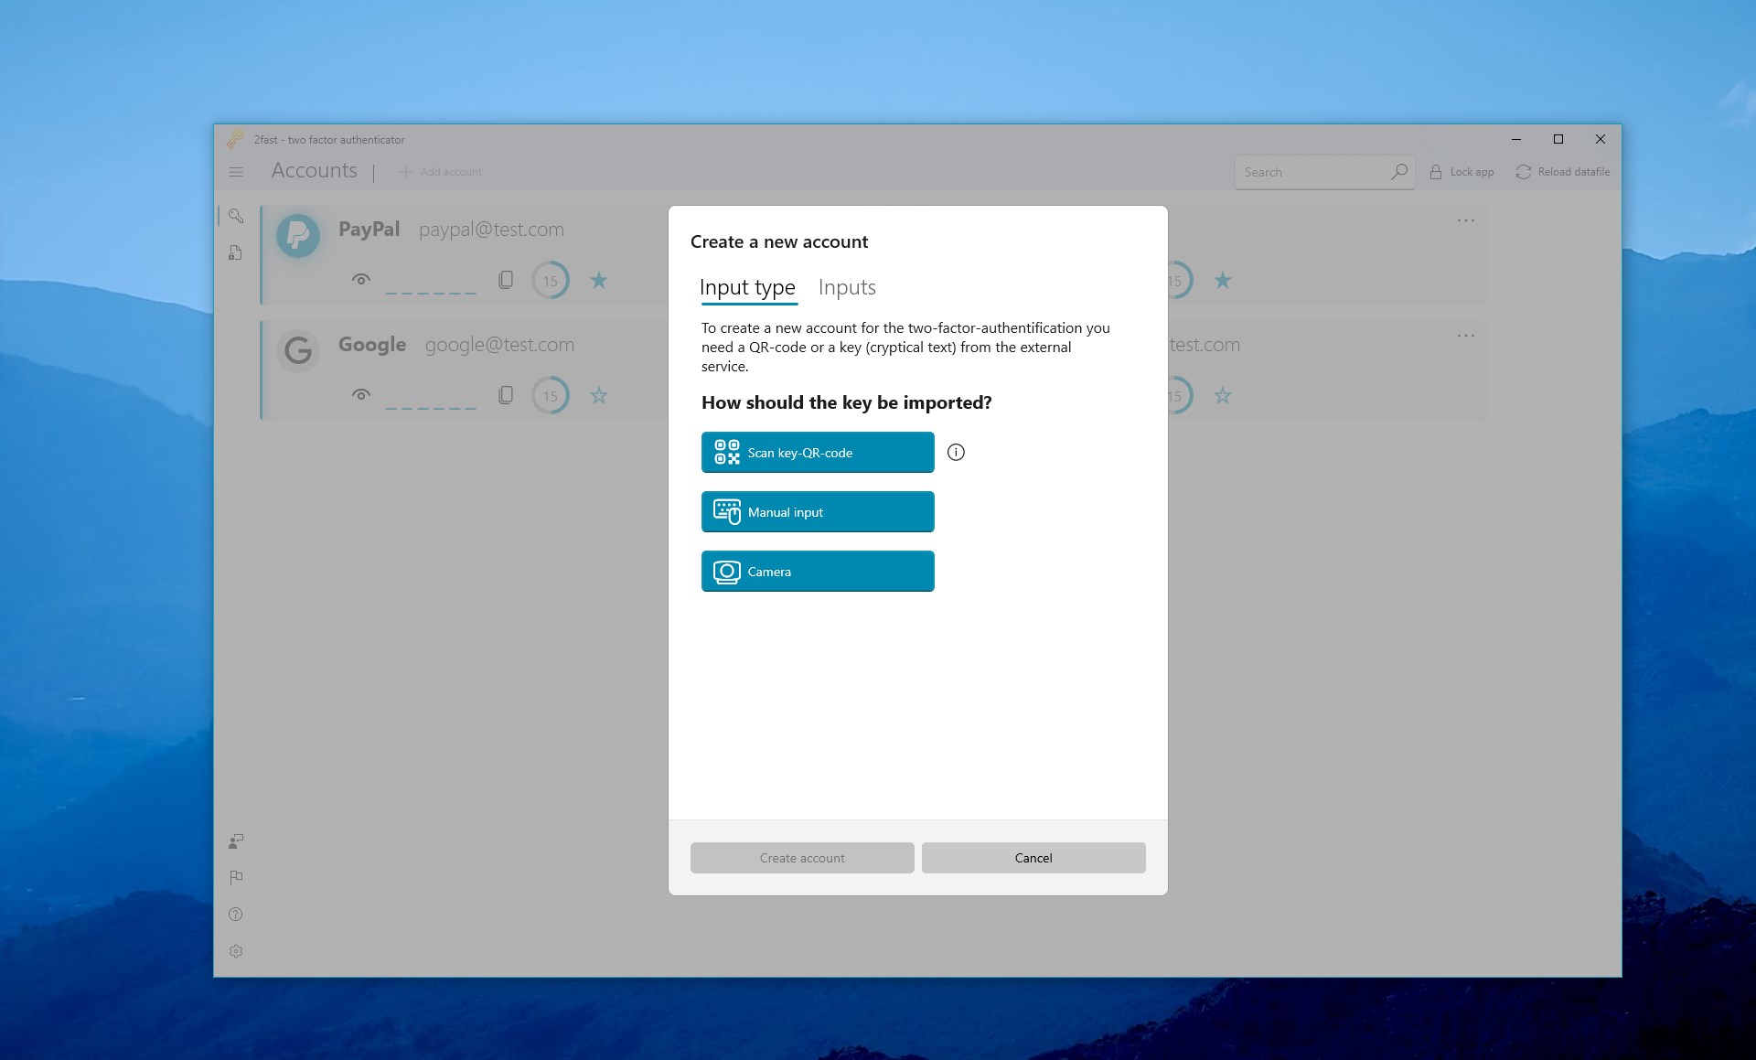This screenshot has height=1060, width=1756.
Task: Open the Google account three-dot menu
Action: pos(1466,336)
